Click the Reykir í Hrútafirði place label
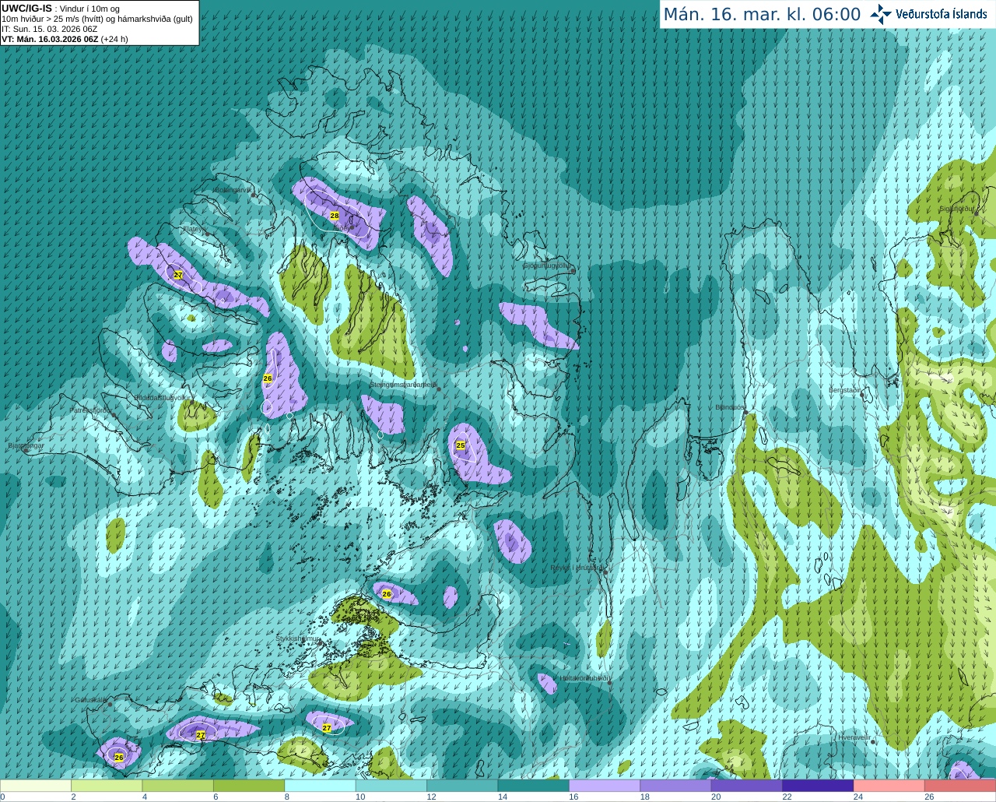Viewport: 996px width, 802px height. pos(577,568)
